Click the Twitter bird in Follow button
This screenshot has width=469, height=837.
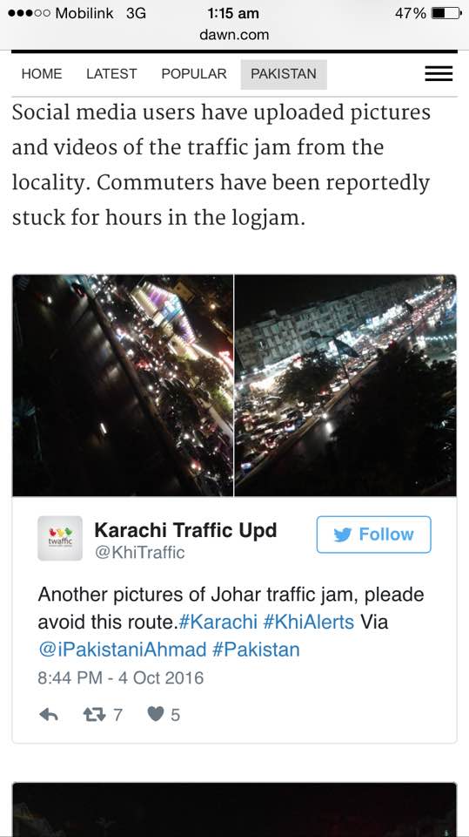point(343,534)
